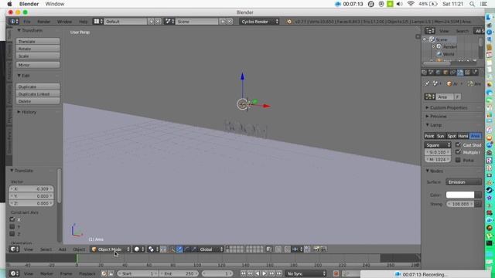This screenshot has height=278, width=495.
Task: Open the Object Mode dropdown
Action: (x=110, y=249)
